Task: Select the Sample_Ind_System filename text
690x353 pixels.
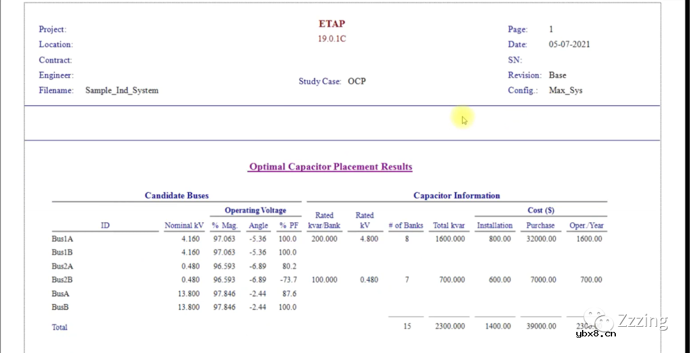Action: tap(122, 91)
